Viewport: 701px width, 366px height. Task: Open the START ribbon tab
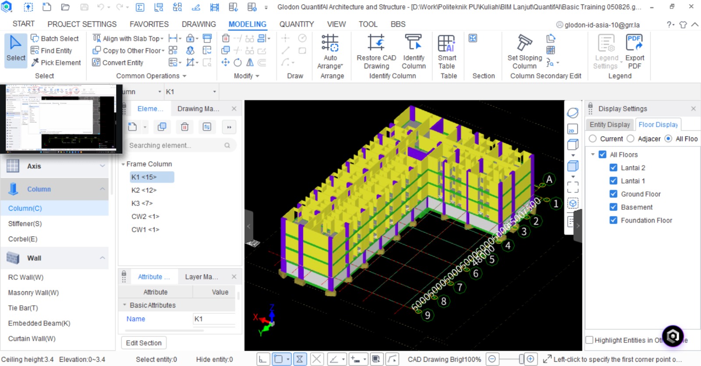point(24,24)
